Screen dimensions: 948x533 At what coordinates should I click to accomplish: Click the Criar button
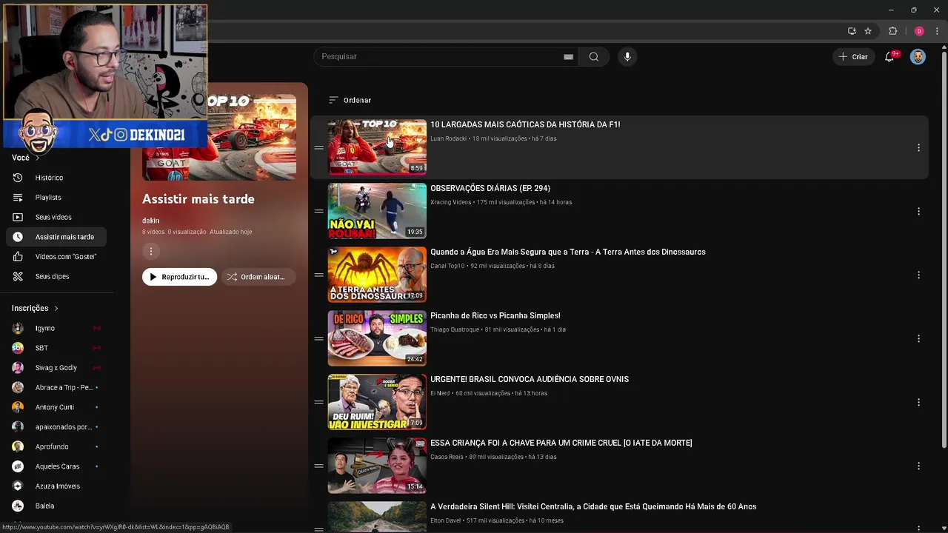click(x=853, y=57)
